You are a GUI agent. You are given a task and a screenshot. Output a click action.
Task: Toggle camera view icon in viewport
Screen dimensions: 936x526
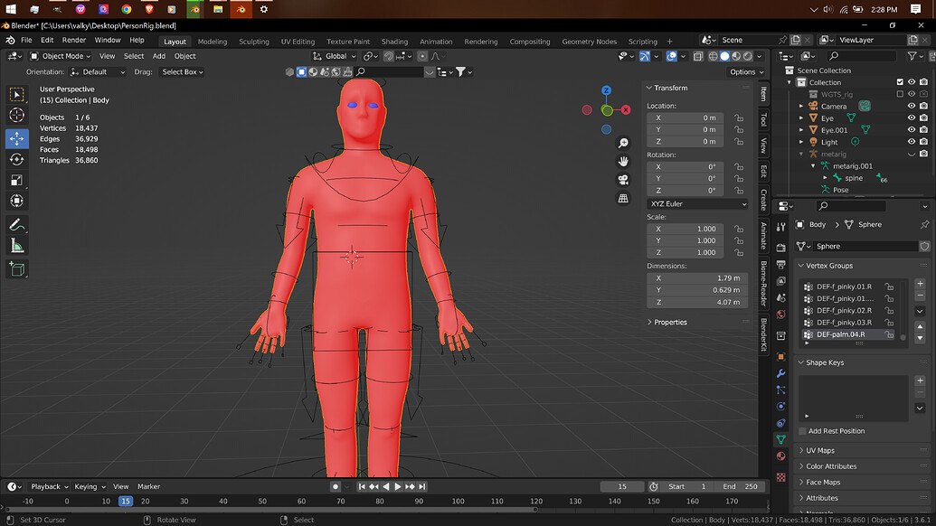(623, 180)
